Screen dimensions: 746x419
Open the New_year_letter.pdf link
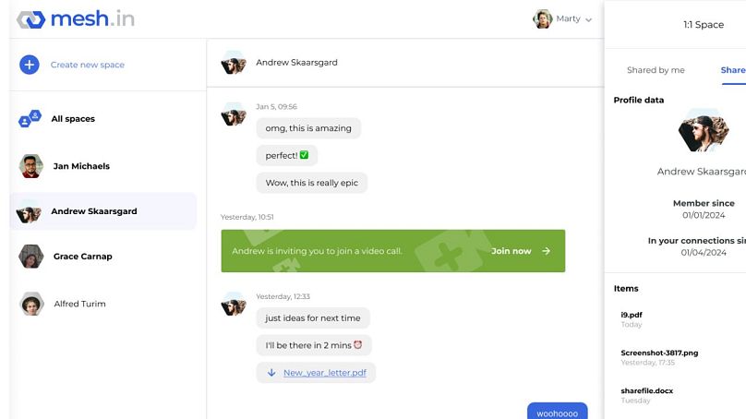pyautogui.click(x=324, y=373)
